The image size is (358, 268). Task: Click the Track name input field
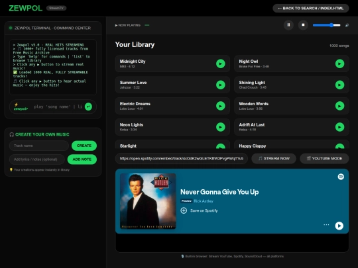[x=39, y=146]
